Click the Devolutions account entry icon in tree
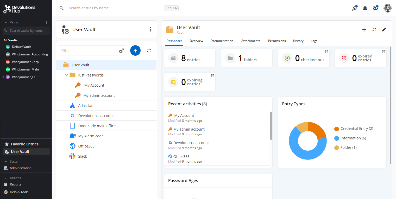The width and height of the screenshot is (396, 199). click(72, 116)
